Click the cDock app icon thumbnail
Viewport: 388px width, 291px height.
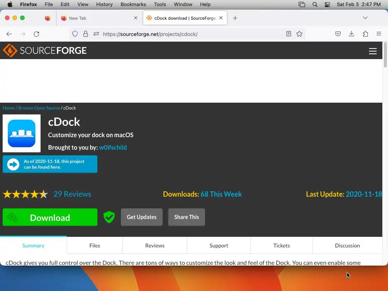pos(22,133)
